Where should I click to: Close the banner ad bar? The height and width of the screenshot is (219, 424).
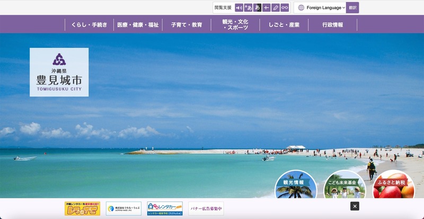point(355,206)
